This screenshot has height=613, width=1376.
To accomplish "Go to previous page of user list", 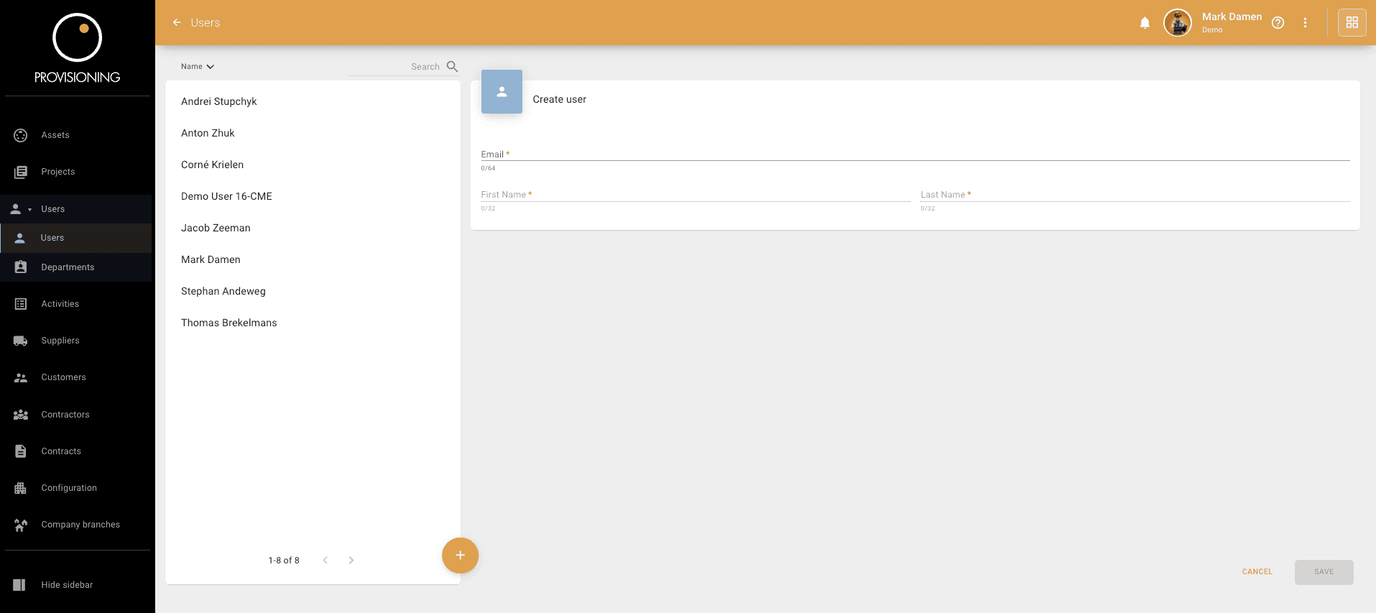I will tap(325, 560).
